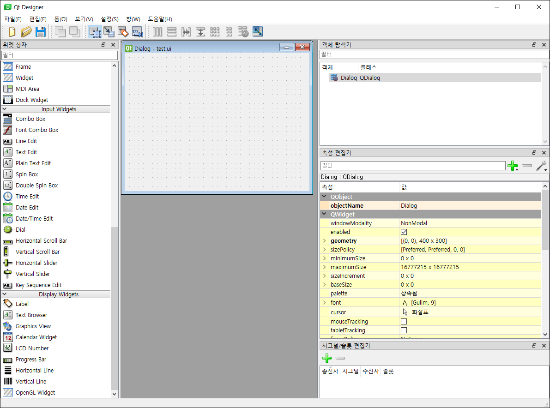
Task: Open the 폼(O) menu
Action: pyautogui.click(x=60, y=19)
